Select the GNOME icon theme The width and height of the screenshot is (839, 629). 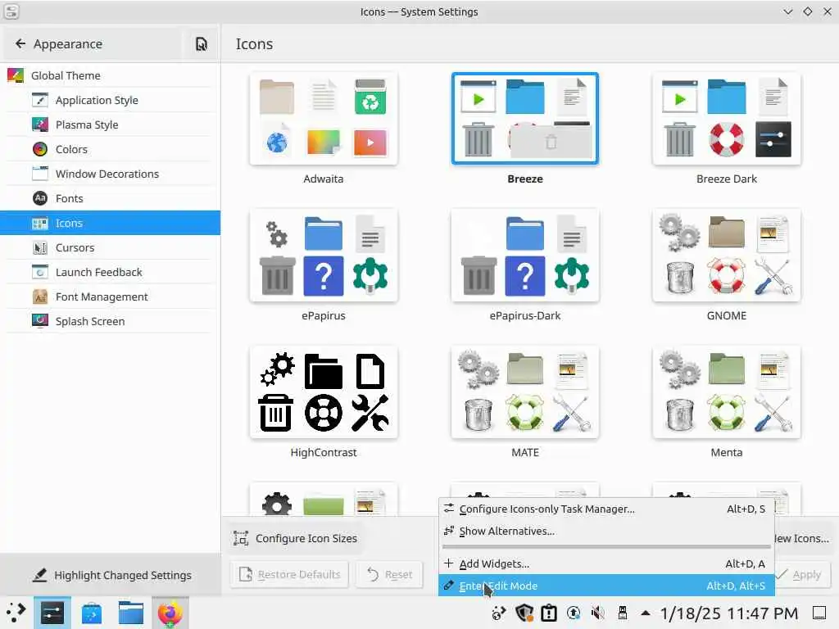tap(727, 256)
